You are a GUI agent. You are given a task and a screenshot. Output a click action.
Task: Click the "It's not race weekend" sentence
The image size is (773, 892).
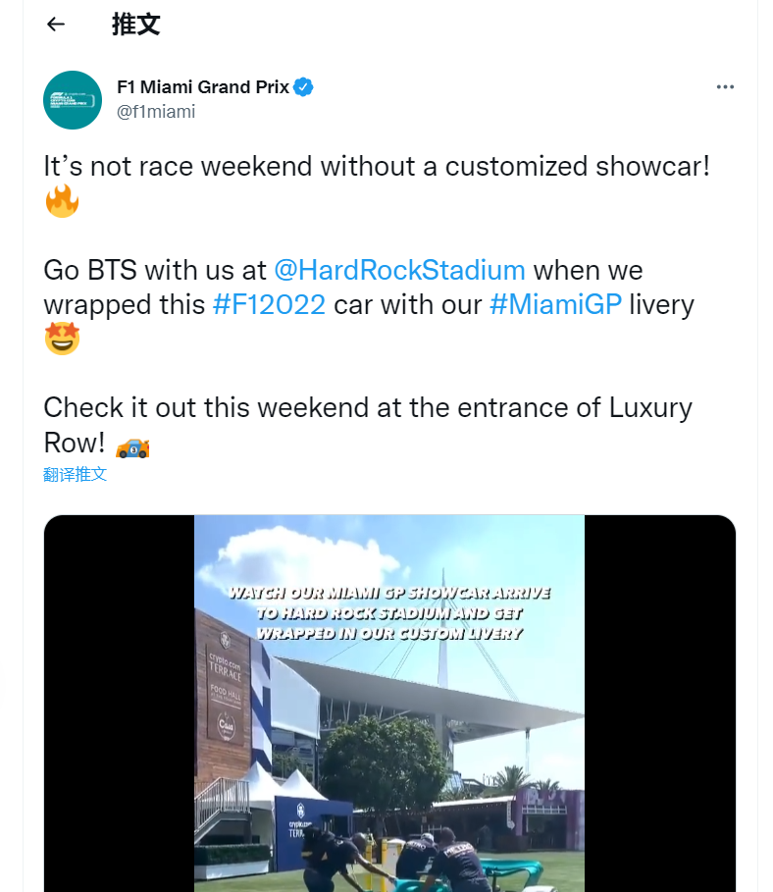pos(376,166)
